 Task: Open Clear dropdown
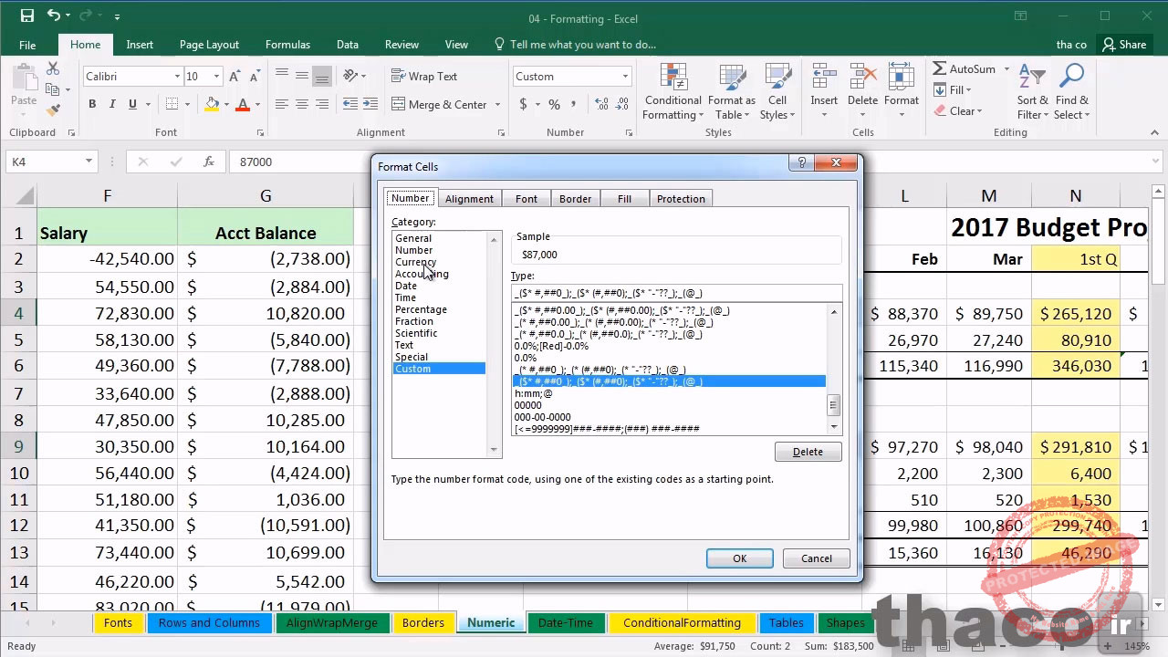click(957, 111)
